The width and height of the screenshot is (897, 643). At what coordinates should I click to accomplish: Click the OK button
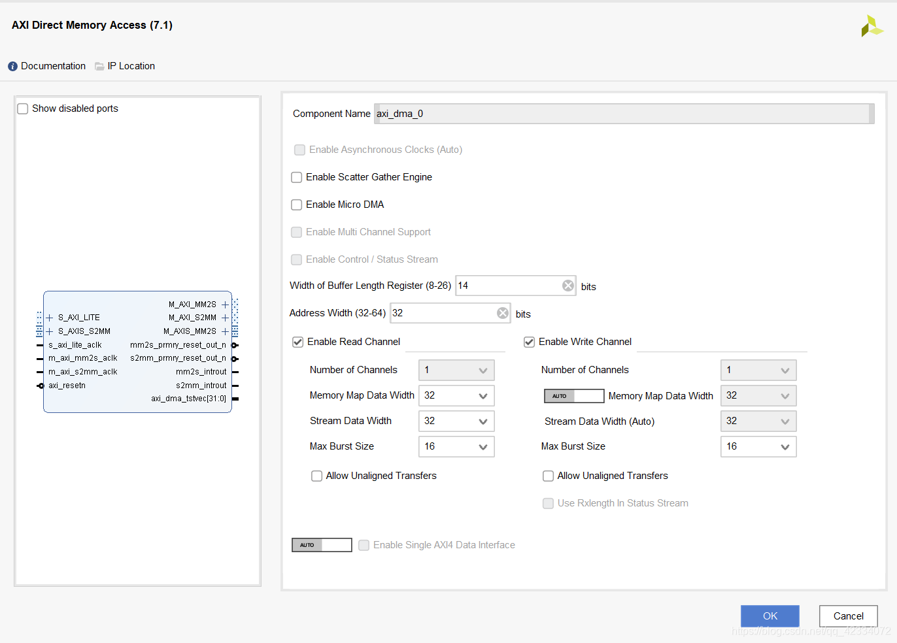(770, 616)
